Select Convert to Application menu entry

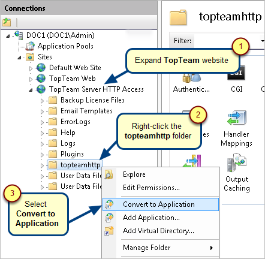[161, 204]
